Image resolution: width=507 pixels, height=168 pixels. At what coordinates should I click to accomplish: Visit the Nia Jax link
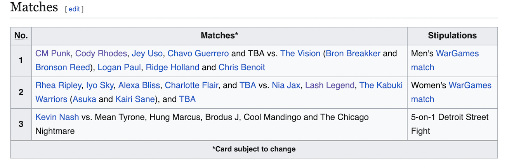pos(286,85)
